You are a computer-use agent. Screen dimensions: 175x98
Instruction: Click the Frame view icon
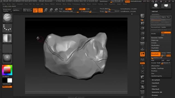[x=142, y=72]
